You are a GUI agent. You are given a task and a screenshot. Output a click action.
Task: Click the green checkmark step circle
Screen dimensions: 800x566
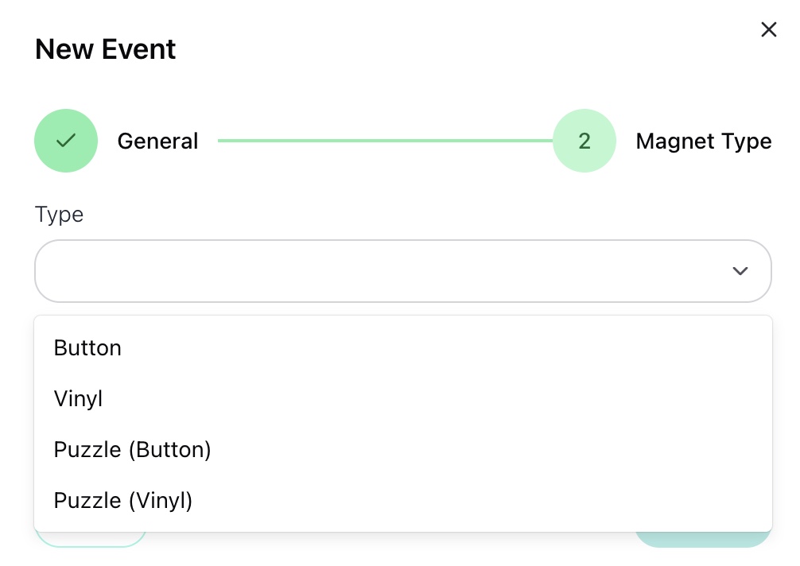click(66, 141)
